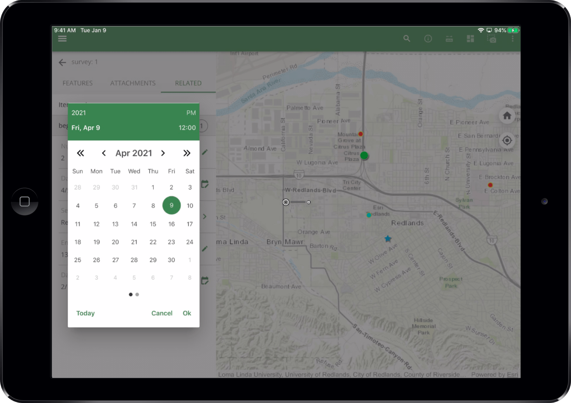This screenshot has width=571, height=403.
Task: Switch the time period to PM
Action: click(x=191, y=113)
